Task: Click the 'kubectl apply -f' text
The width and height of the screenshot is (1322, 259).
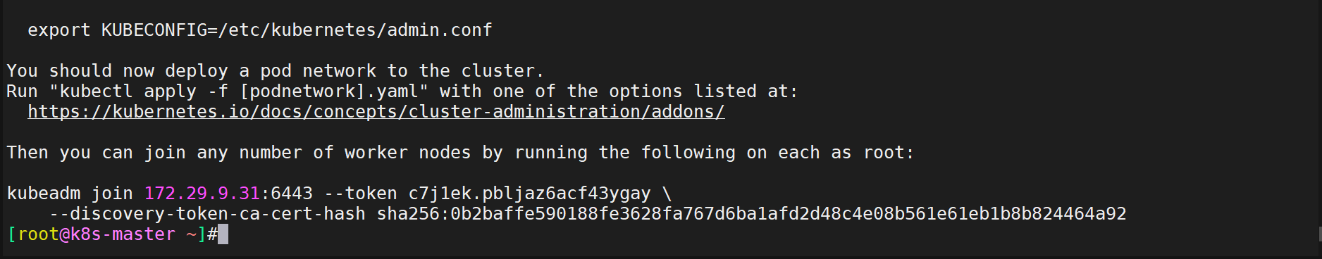Action: pyautogui.click(x=144, y=91)
